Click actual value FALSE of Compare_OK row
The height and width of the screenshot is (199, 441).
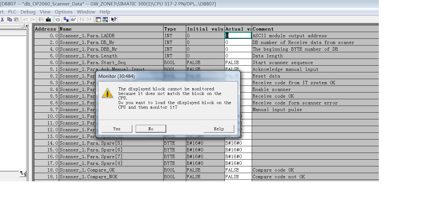238,170
